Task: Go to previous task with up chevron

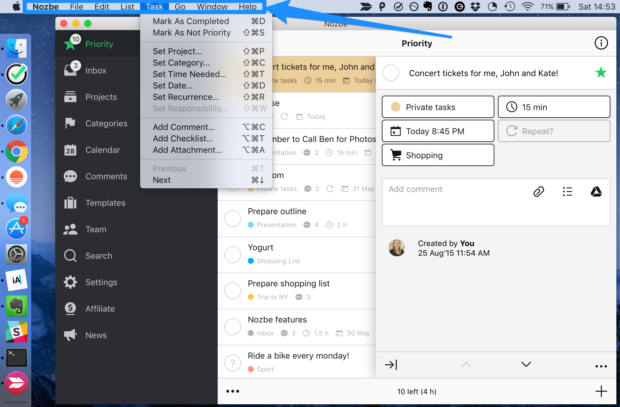Action: pos(466,365)
